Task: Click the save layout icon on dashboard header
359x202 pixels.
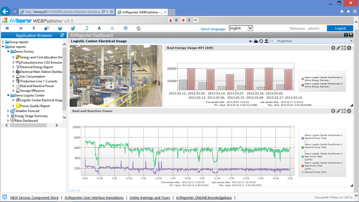Action: pyautogui.click(x=351, y=35)
